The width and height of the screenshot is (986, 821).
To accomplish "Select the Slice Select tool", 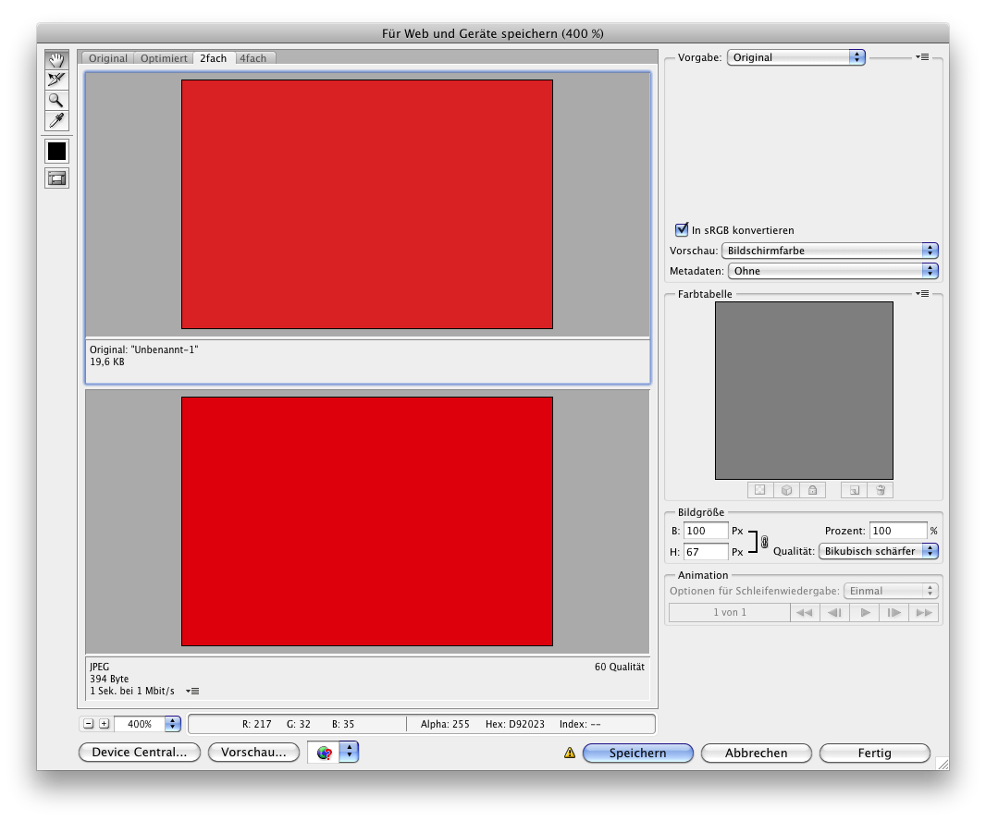I will 56,80.
